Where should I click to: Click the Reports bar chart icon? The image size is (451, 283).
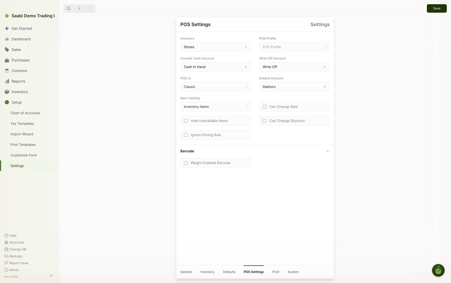pyautogui.click(x=7, y=81)
